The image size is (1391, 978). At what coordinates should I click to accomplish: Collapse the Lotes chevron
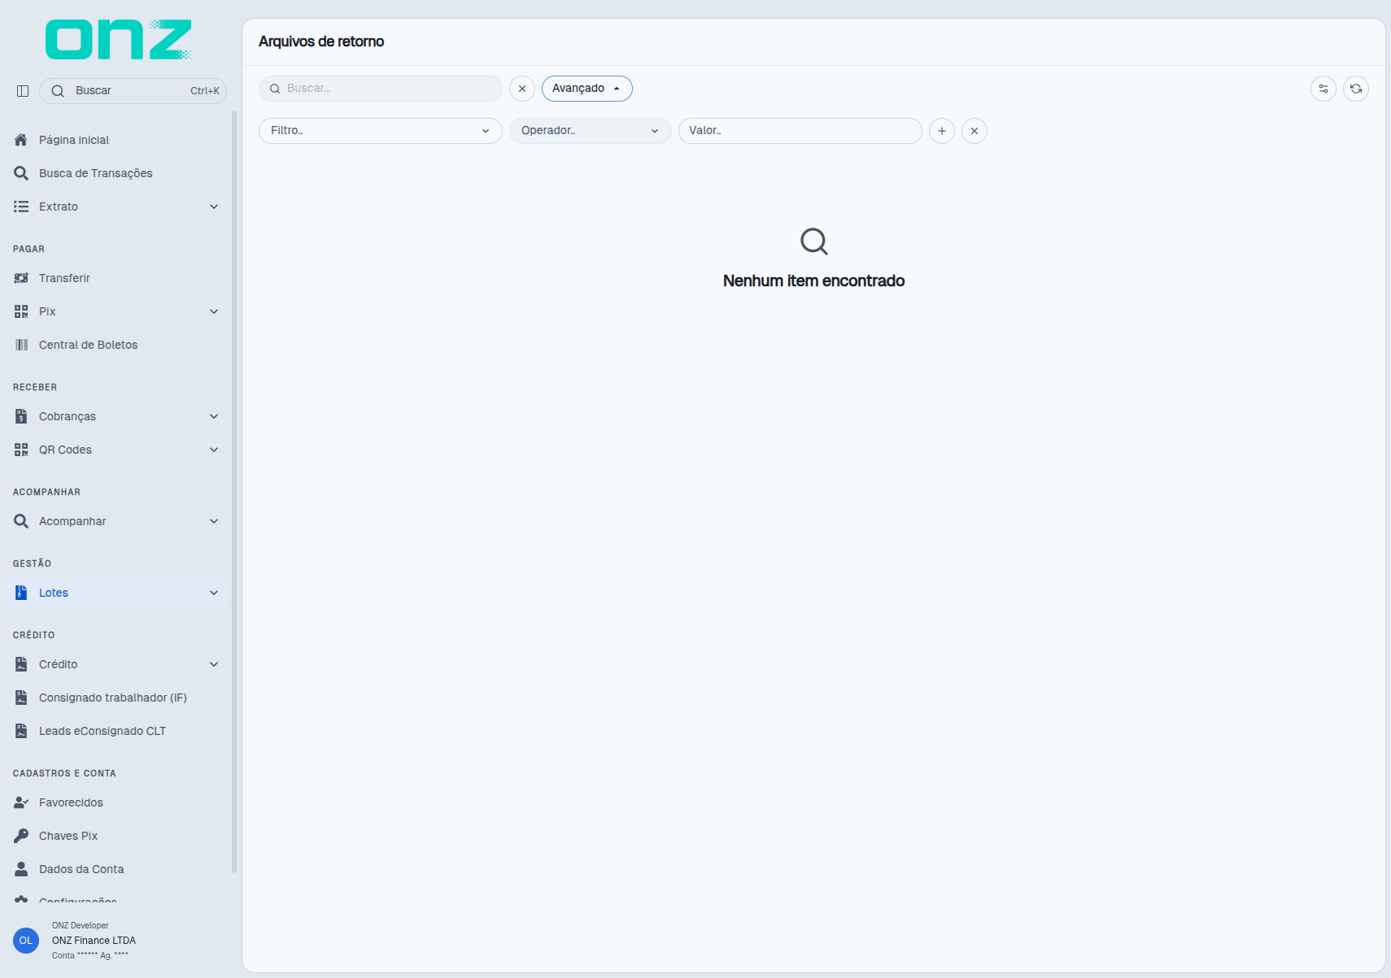tap(214, 593)
